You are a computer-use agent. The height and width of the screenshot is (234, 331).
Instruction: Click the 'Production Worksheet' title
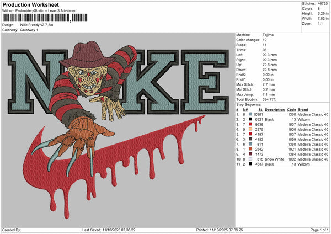tap(31, 4)
